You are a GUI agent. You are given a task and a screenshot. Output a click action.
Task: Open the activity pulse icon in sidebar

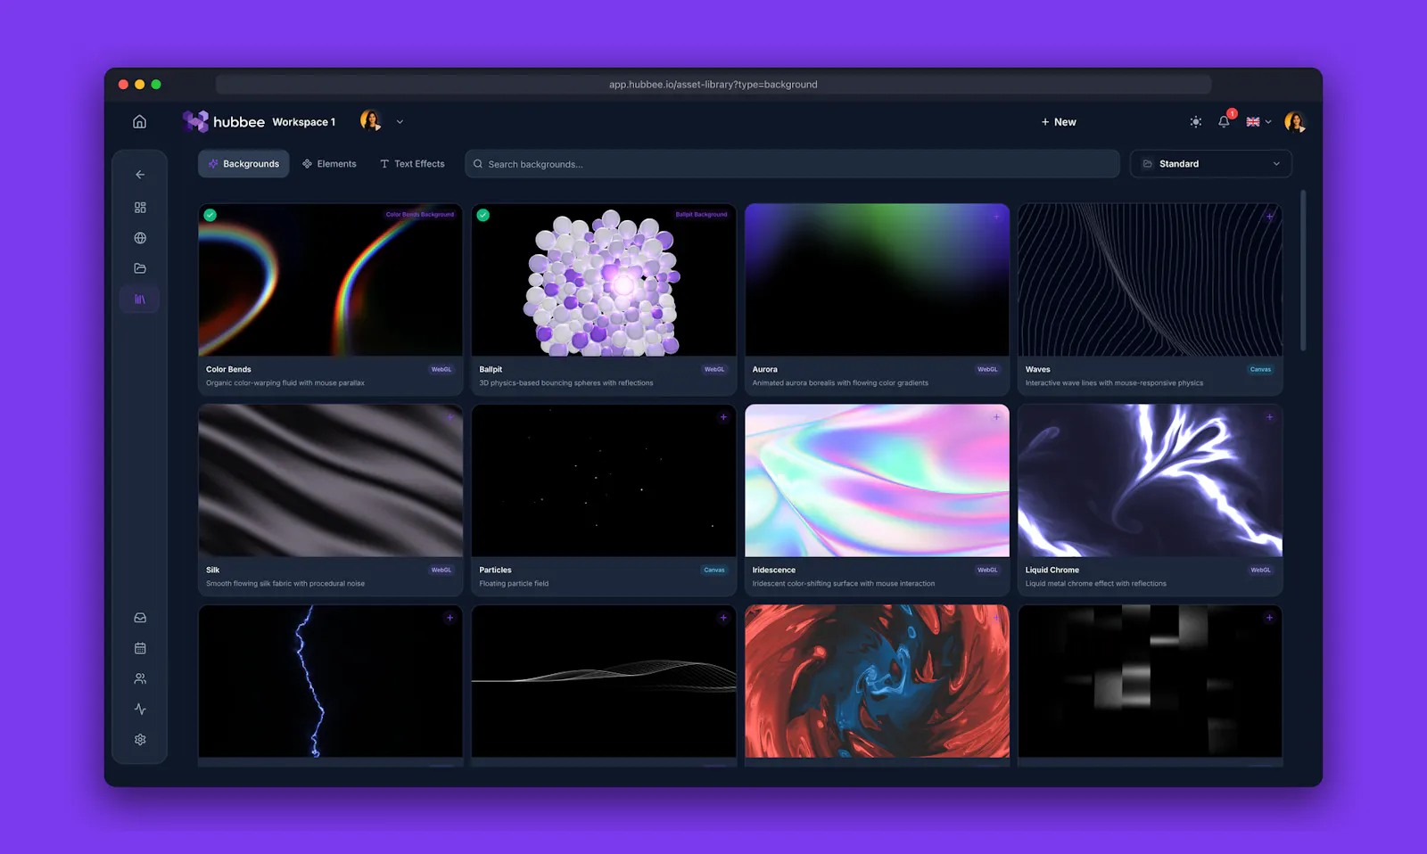click(140, 709)
